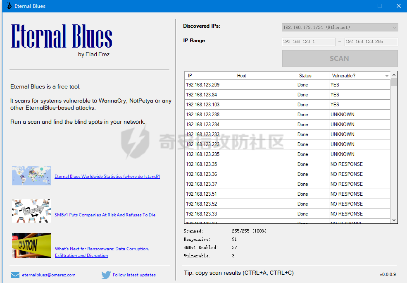Select row with IP 192.168.123.235

click(x=287, y=154)
